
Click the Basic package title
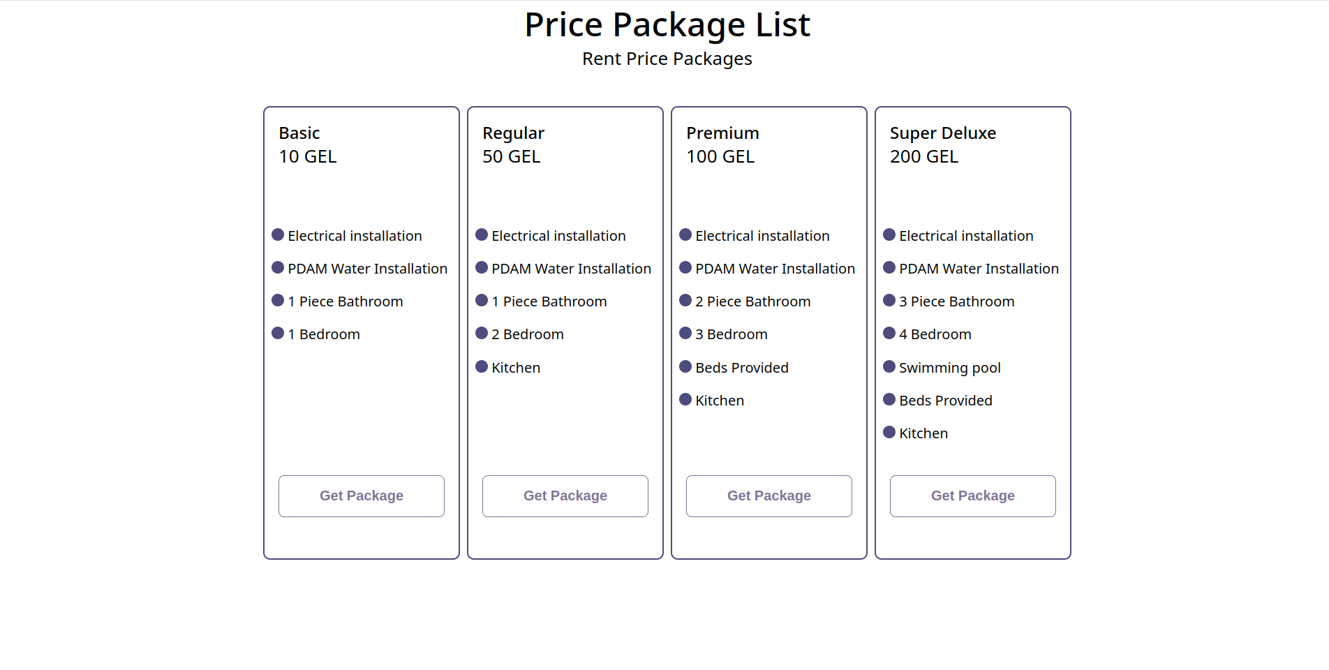click(299, 133)
